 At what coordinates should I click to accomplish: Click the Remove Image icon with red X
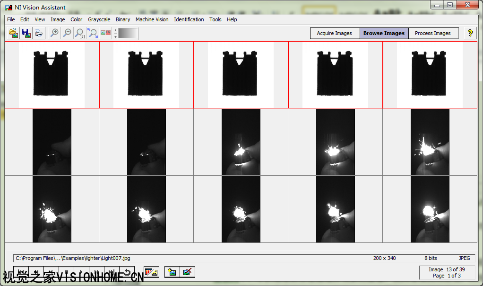click(x=187, y=272)
